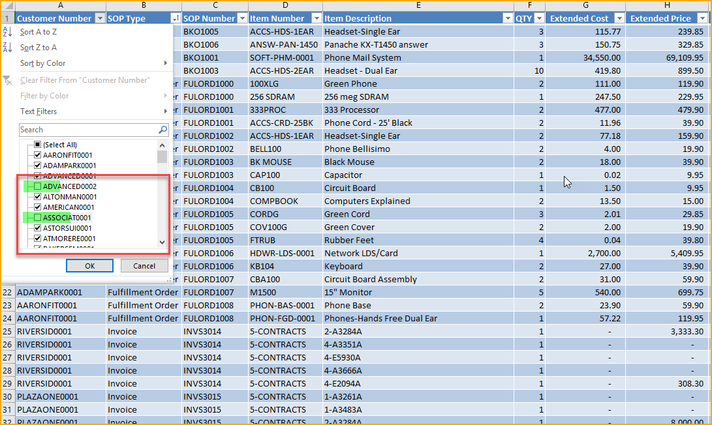
Task: Select the column A header
Action: [x=61, y=5]
